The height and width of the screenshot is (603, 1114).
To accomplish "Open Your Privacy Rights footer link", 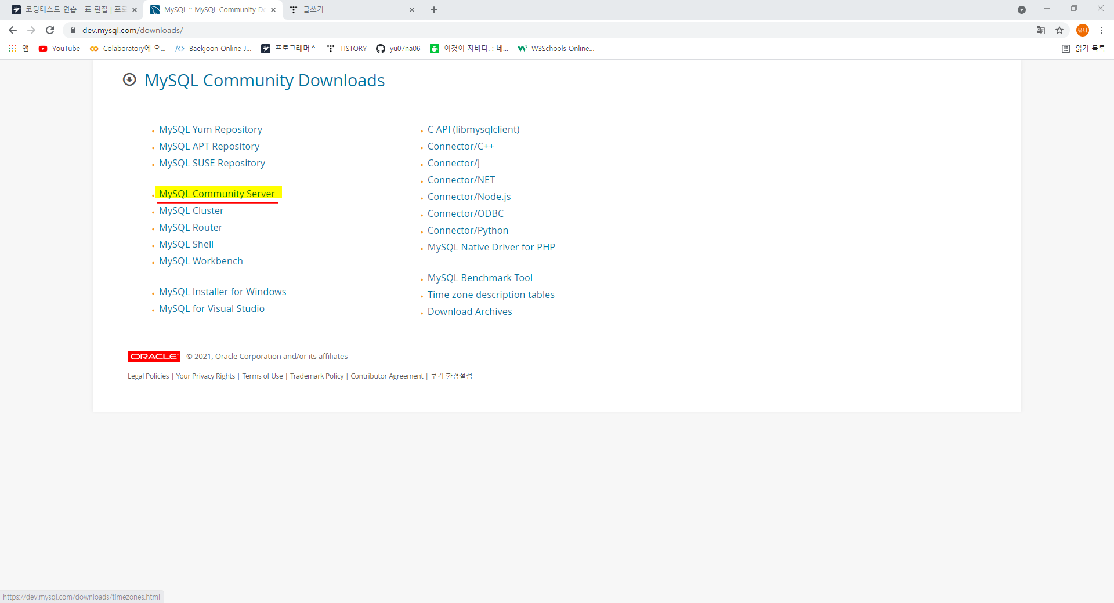I will (205, 376).
